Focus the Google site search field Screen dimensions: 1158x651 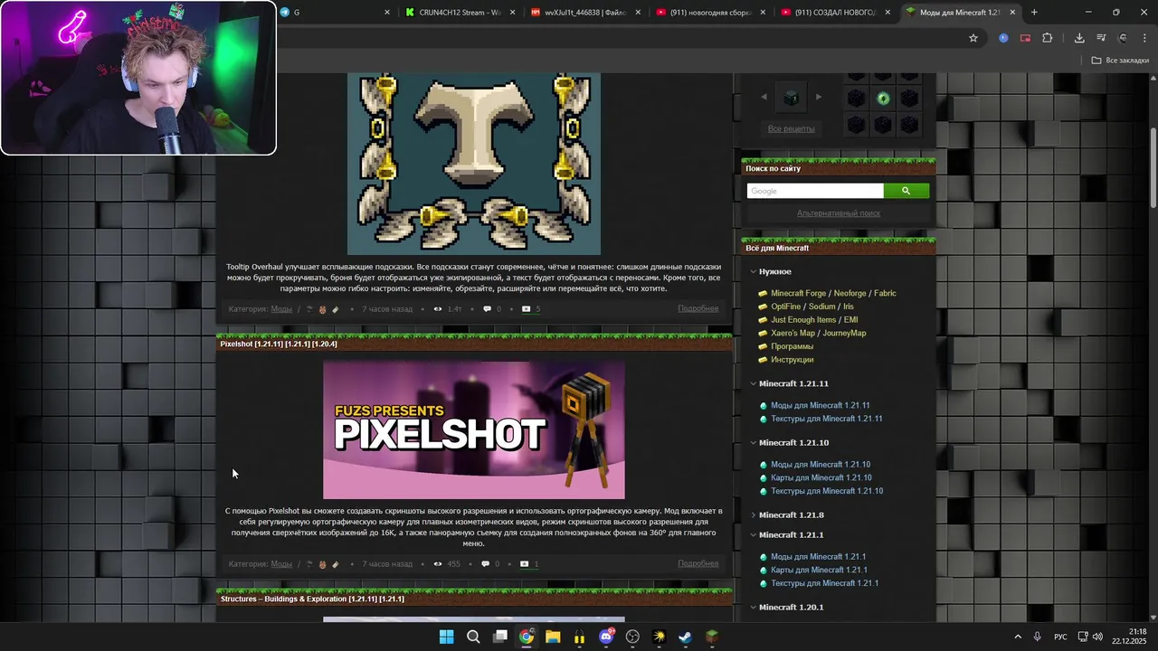click(x=814, y=191)
